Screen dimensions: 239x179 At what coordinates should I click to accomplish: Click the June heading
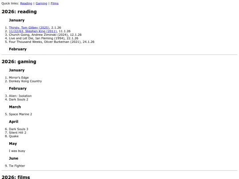coord(14,158)
